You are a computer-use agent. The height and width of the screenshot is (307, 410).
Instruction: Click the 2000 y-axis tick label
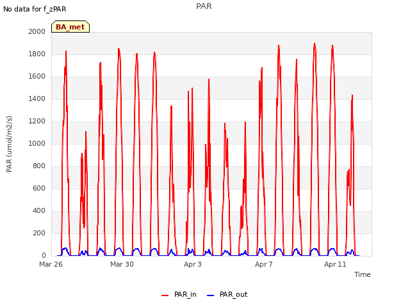click(x=37, y=31)
